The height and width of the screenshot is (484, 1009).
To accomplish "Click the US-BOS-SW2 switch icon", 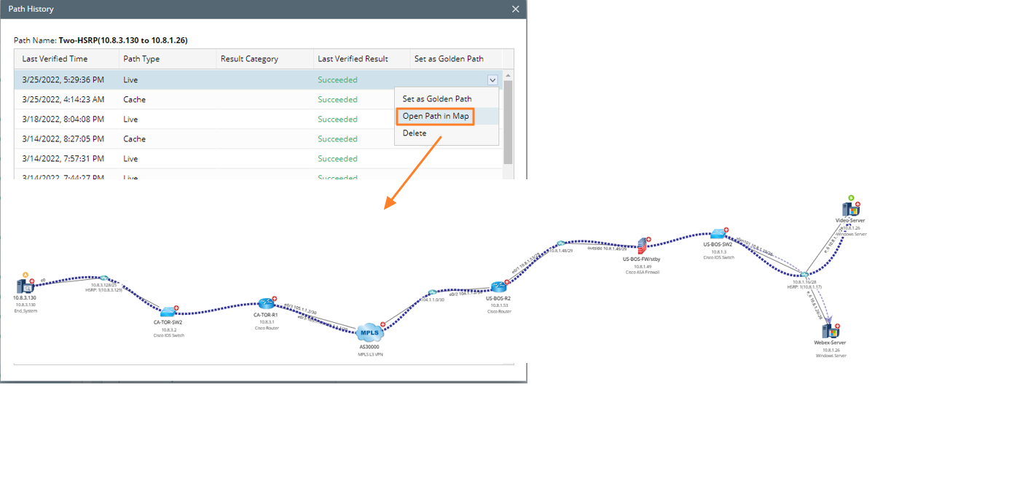I will pos(718,234).
